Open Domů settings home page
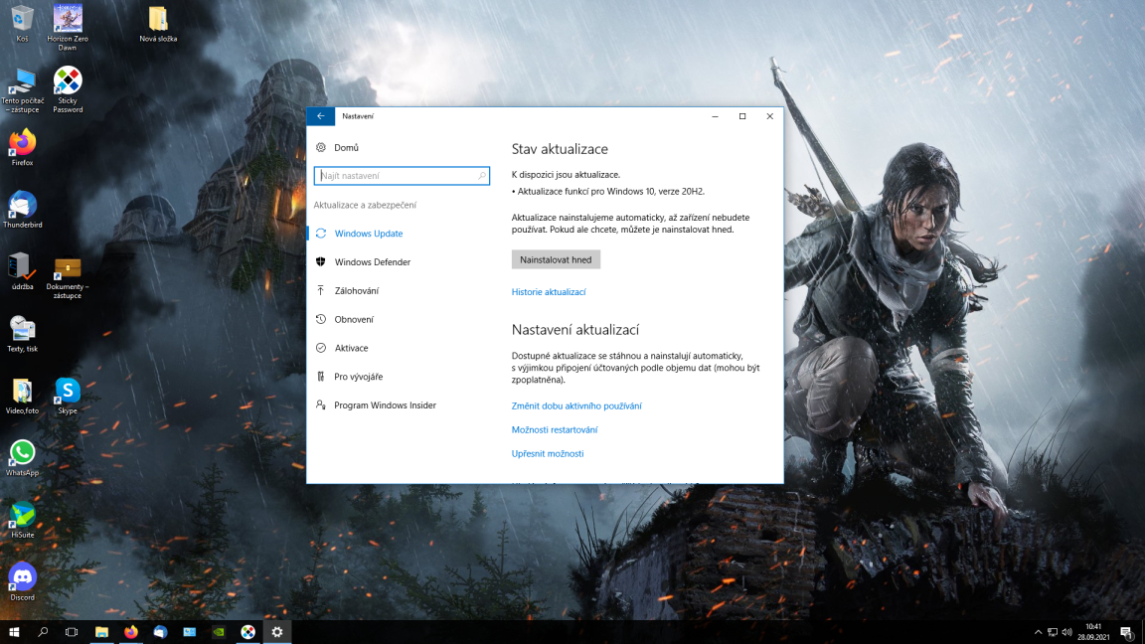The height and width of the screenshot is (644, 1145). pyautogui.click(x=346, y=147)
